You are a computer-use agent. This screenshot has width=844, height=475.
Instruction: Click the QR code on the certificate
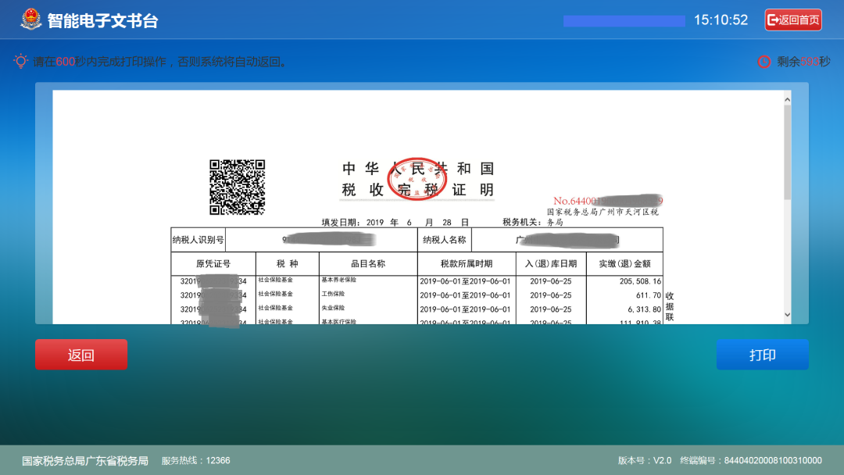pos(237,187)
